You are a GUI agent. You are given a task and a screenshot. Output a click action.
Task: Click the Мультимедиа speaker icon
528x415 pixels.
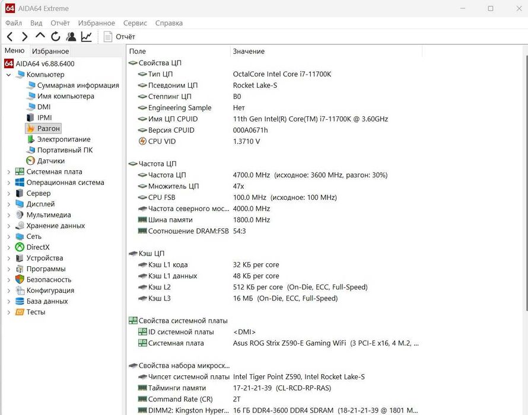pos(20,215)
